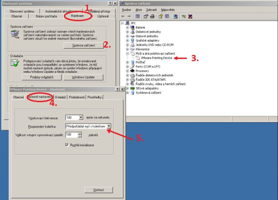Open Upřesnit nastavení tab in device properties

click(x=40, y=97)
